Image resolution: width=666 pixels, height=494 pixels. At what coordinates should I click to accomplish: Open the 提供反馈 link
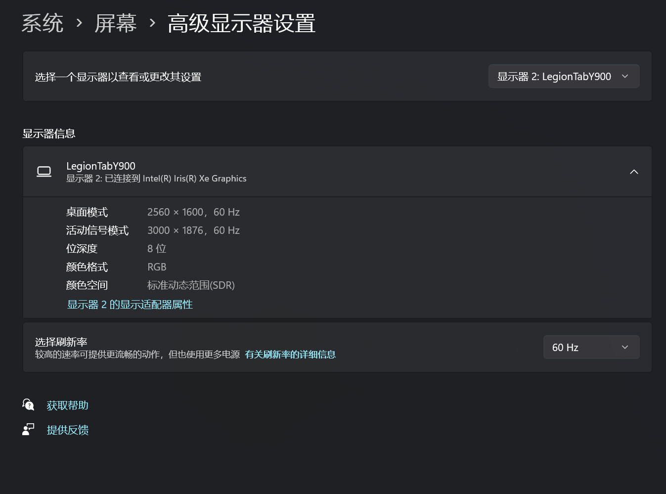click(x=68, y=430)
